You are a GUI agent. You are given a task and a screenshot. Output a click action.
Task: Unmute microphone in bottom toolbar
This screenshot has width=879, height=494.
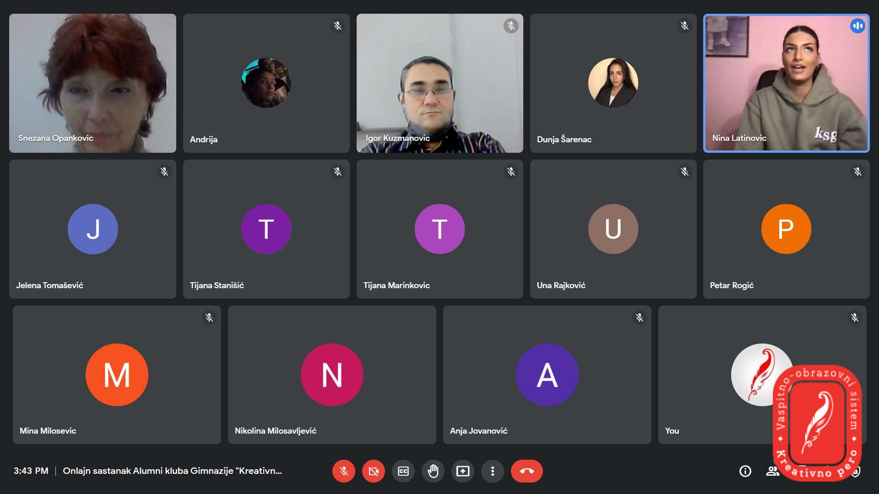(344, 471)
